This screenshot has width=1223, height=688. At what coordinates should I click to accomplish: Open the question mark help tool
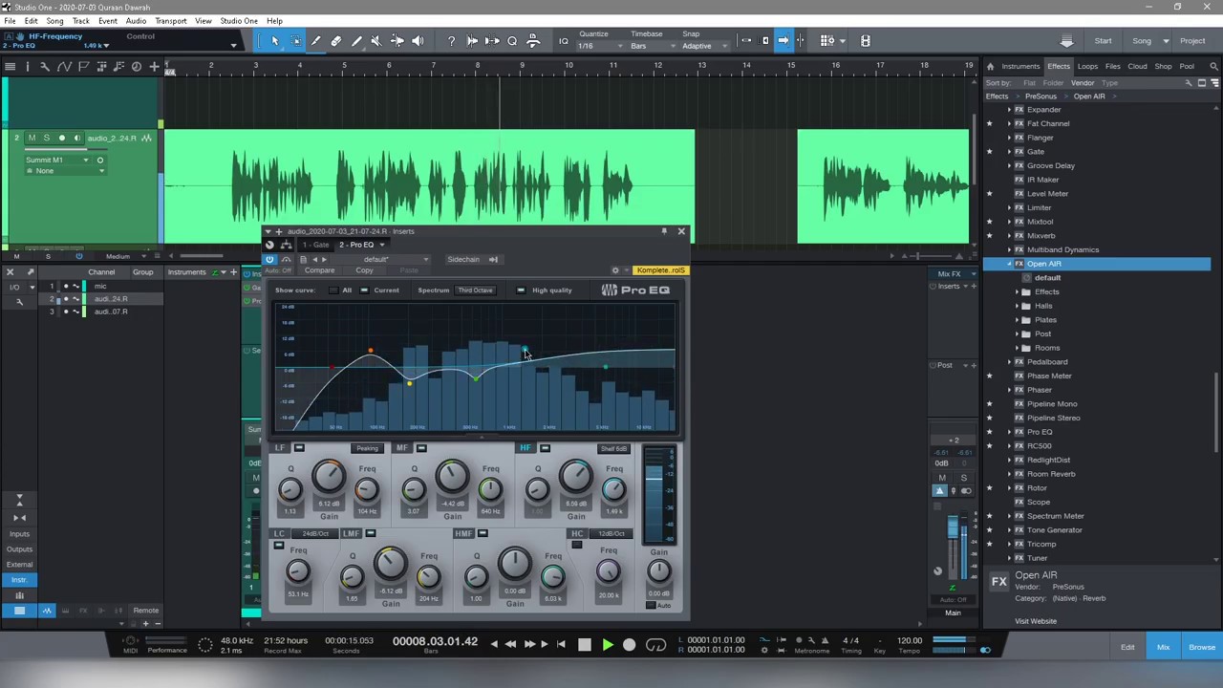[x=451, y=41]
